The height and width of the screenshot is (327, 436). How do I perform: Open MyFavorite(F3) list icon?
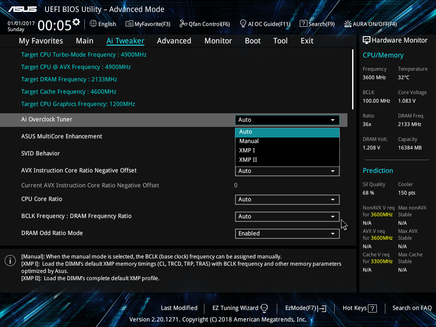tap(129, 24)
